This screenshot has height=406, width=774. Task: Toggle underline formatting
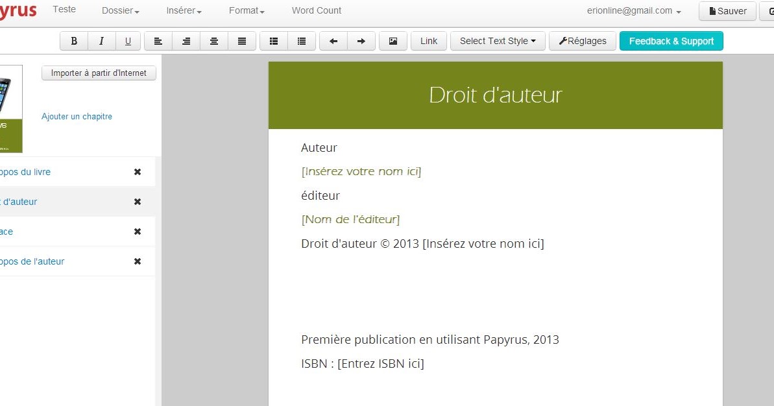[x=128, y=41]
